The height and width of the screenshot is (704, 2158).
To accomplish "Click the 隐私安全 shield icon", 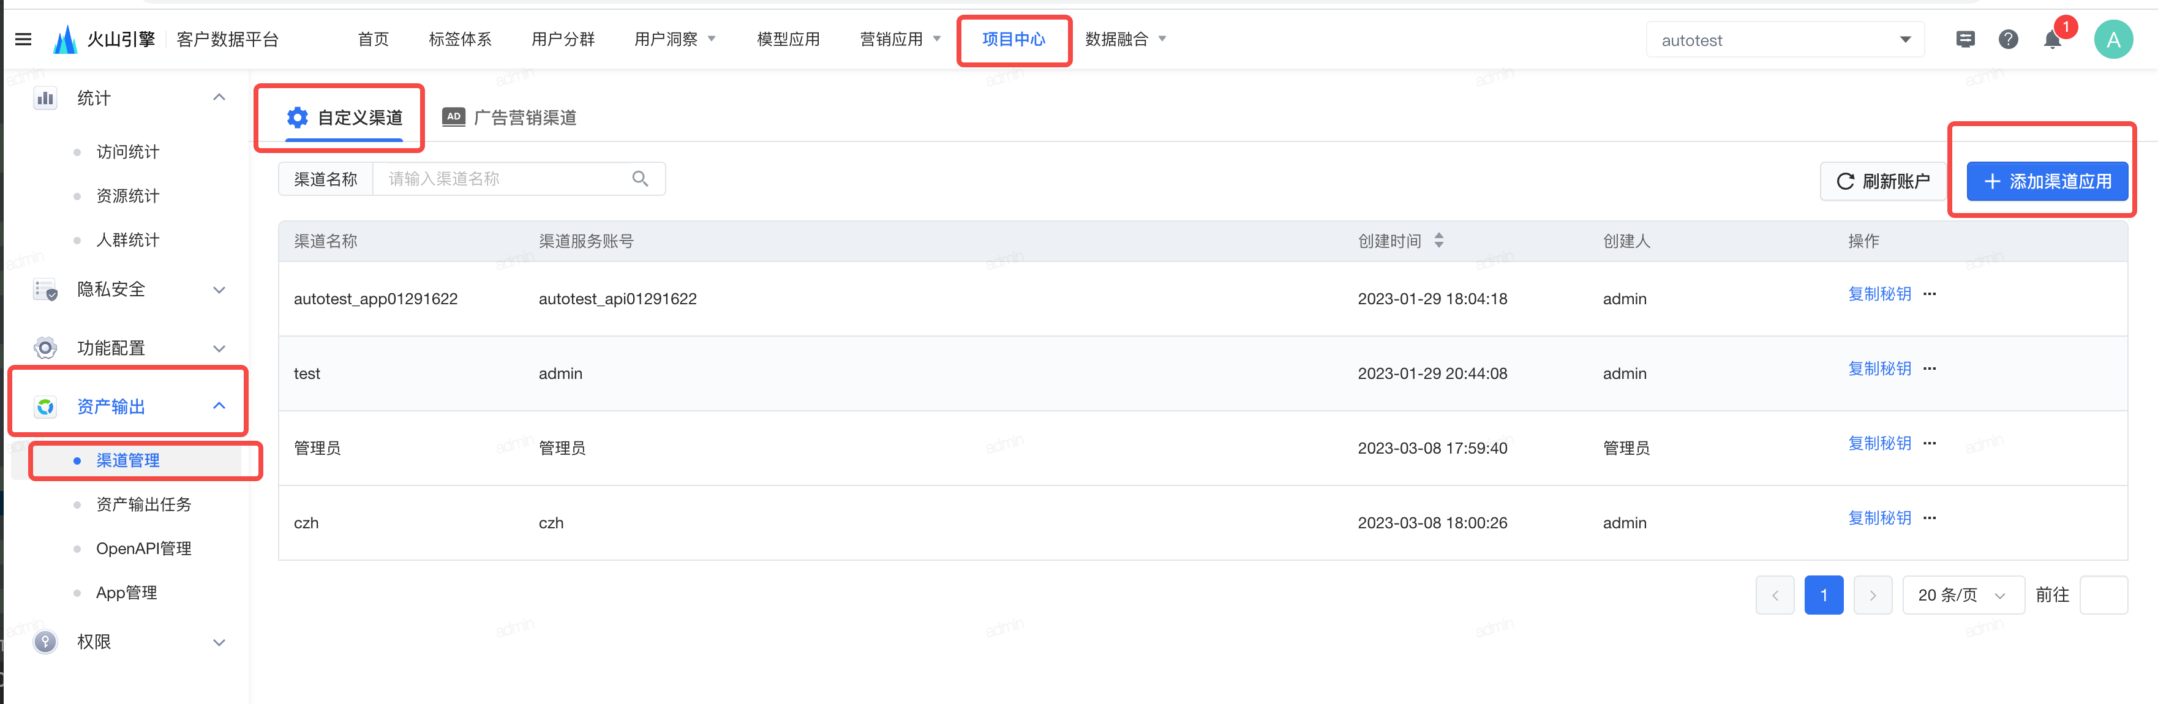I will 45,290.
